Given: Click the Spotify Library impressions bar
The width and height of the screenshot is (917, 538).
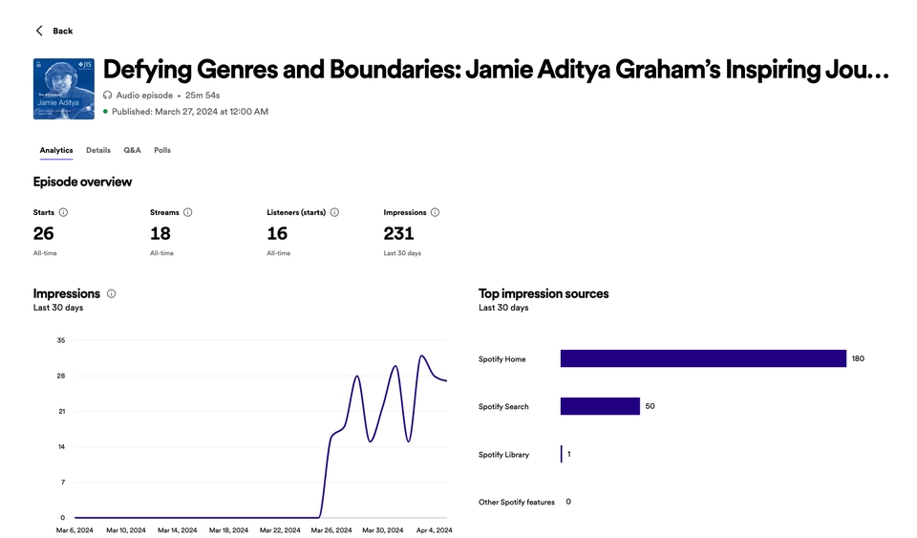Looking at the screenshot, I should (x=562, y=454).
